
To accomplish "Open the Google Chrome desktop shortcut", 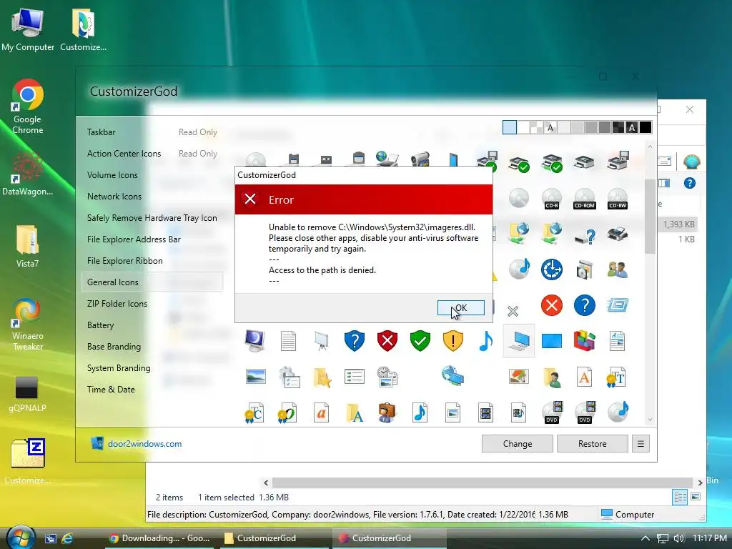I will (x=28, y=107).
